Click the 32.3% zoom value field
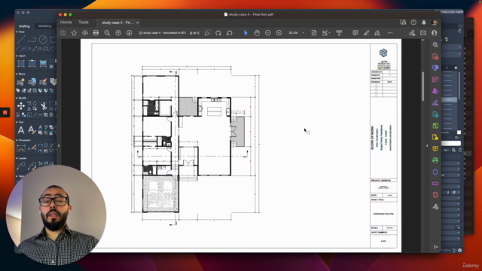This screenshot has height=271, width=482. 293,33
